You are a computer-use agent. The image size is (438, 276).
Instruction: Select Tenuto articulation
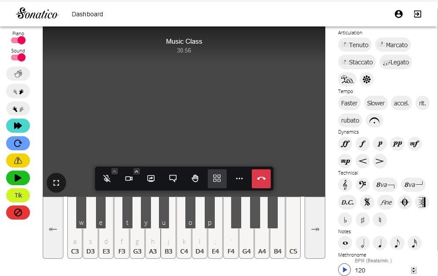click(355, 45)
